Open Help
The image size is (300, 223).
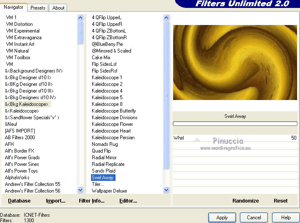pyautogui.click(x=286, y=218)
